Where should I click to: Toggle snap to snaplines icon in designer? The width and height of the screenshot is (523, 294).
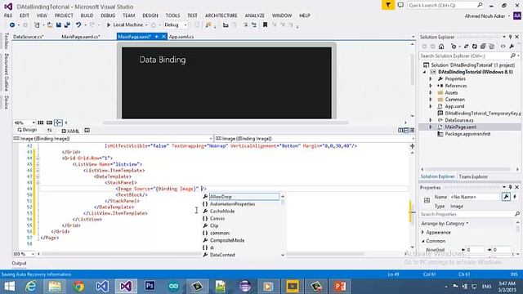click(58, 122)
